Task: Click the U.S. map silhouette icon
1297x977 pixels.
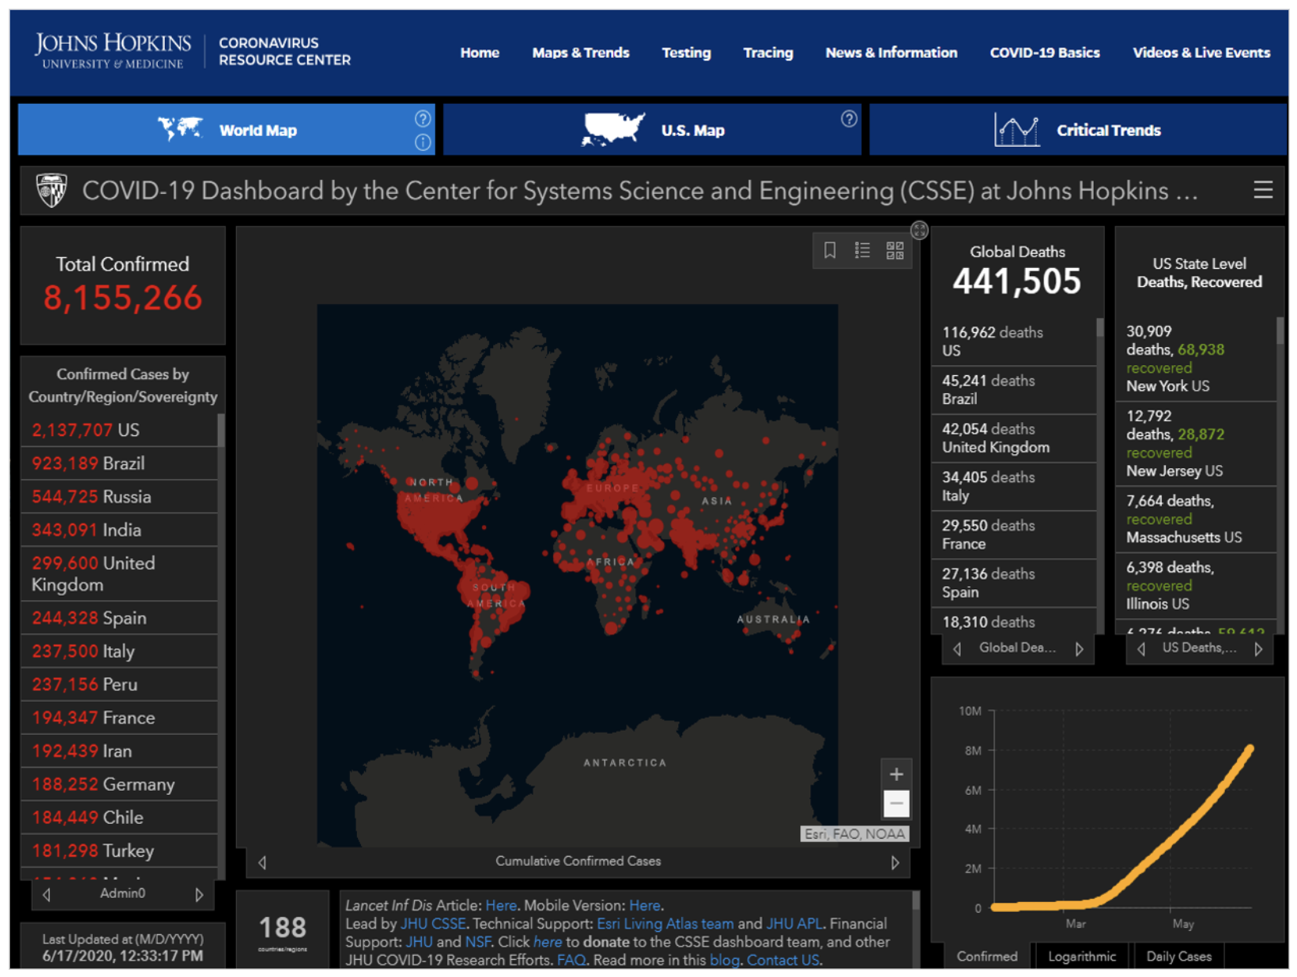Action: coord(613,129)
